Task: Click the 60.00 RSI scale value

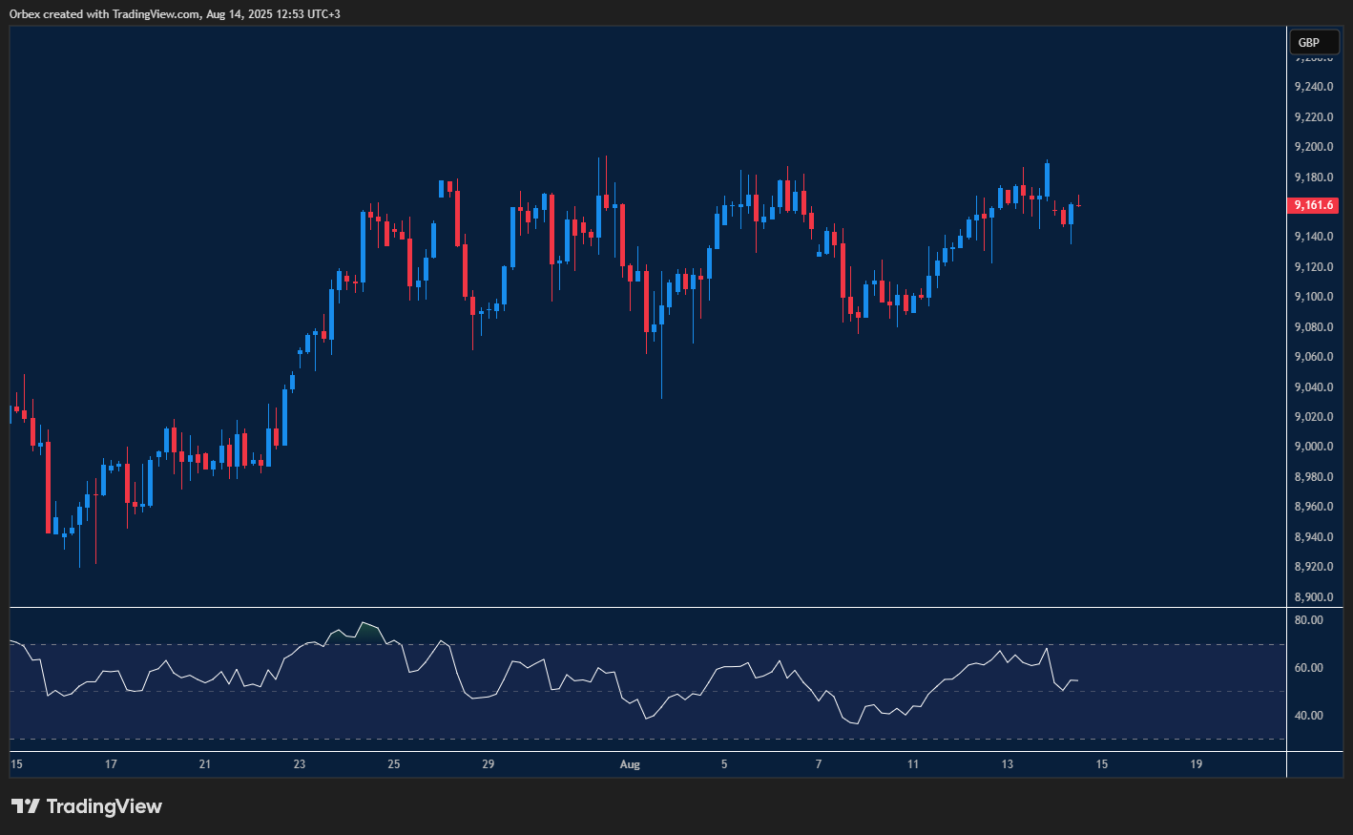Action: click(1307, 668)
